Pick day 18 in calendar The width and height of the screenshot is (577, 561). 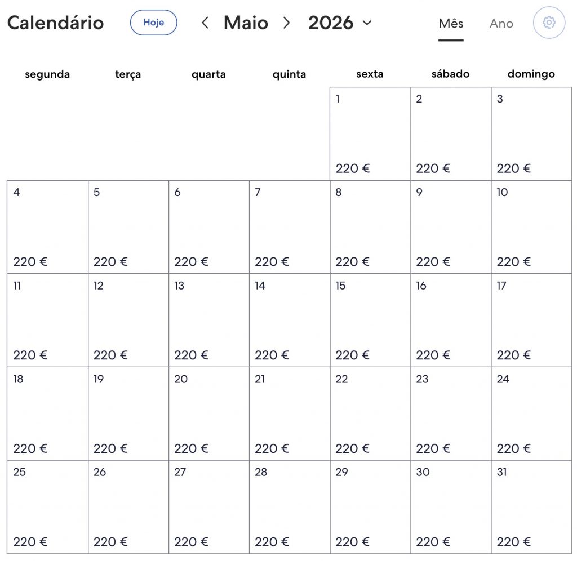click(x=47, y=414)
